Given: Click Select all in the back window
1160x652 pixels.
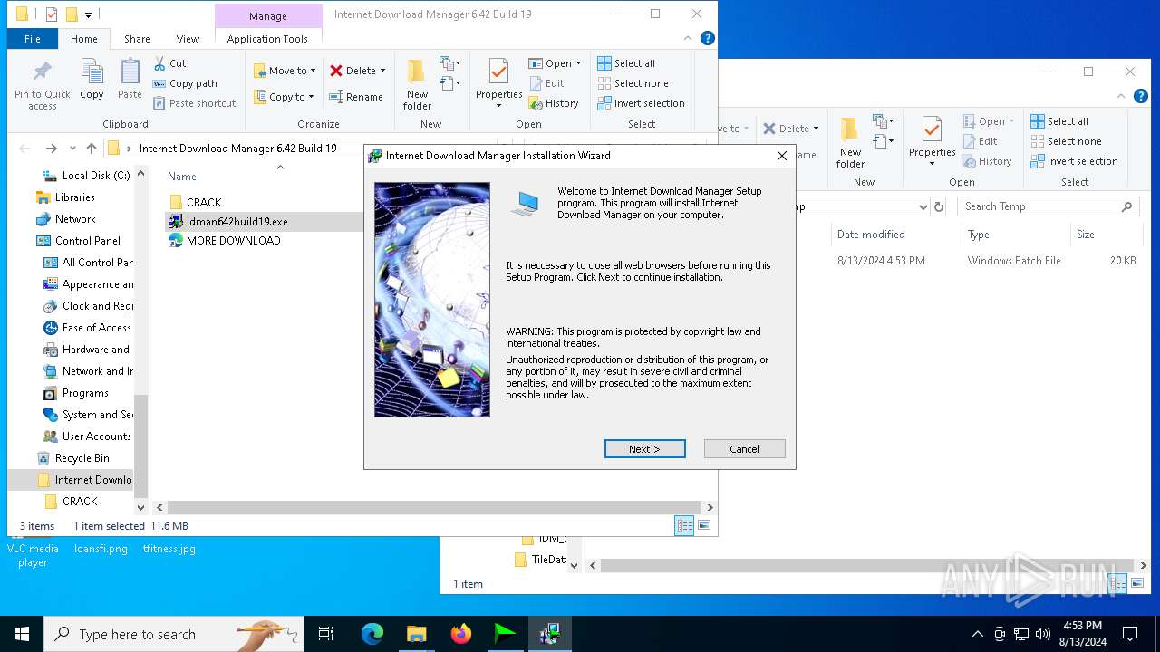Looking at the screenshot, I should pos(1059,121).
